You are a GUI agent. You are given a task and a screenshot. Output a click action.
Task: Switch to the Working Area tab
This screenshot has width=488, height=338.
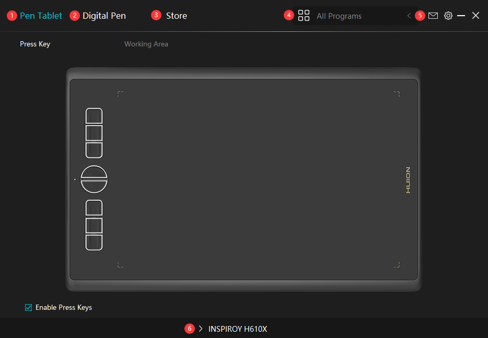[146, 44]
